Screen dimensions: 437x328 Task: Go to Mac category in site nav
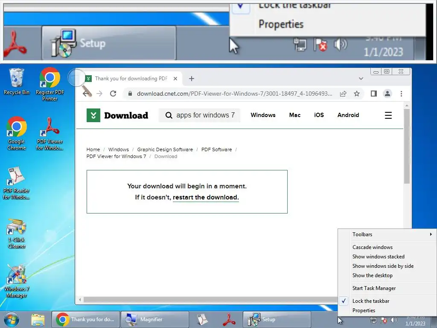pos(294,115)
